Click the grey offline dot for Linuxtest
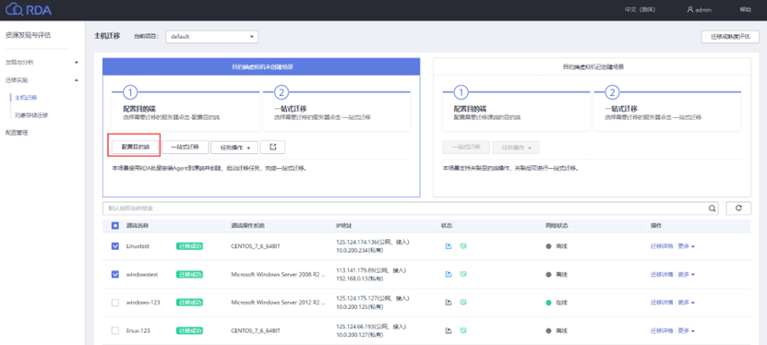767x345 pixels. coord(549,246)
